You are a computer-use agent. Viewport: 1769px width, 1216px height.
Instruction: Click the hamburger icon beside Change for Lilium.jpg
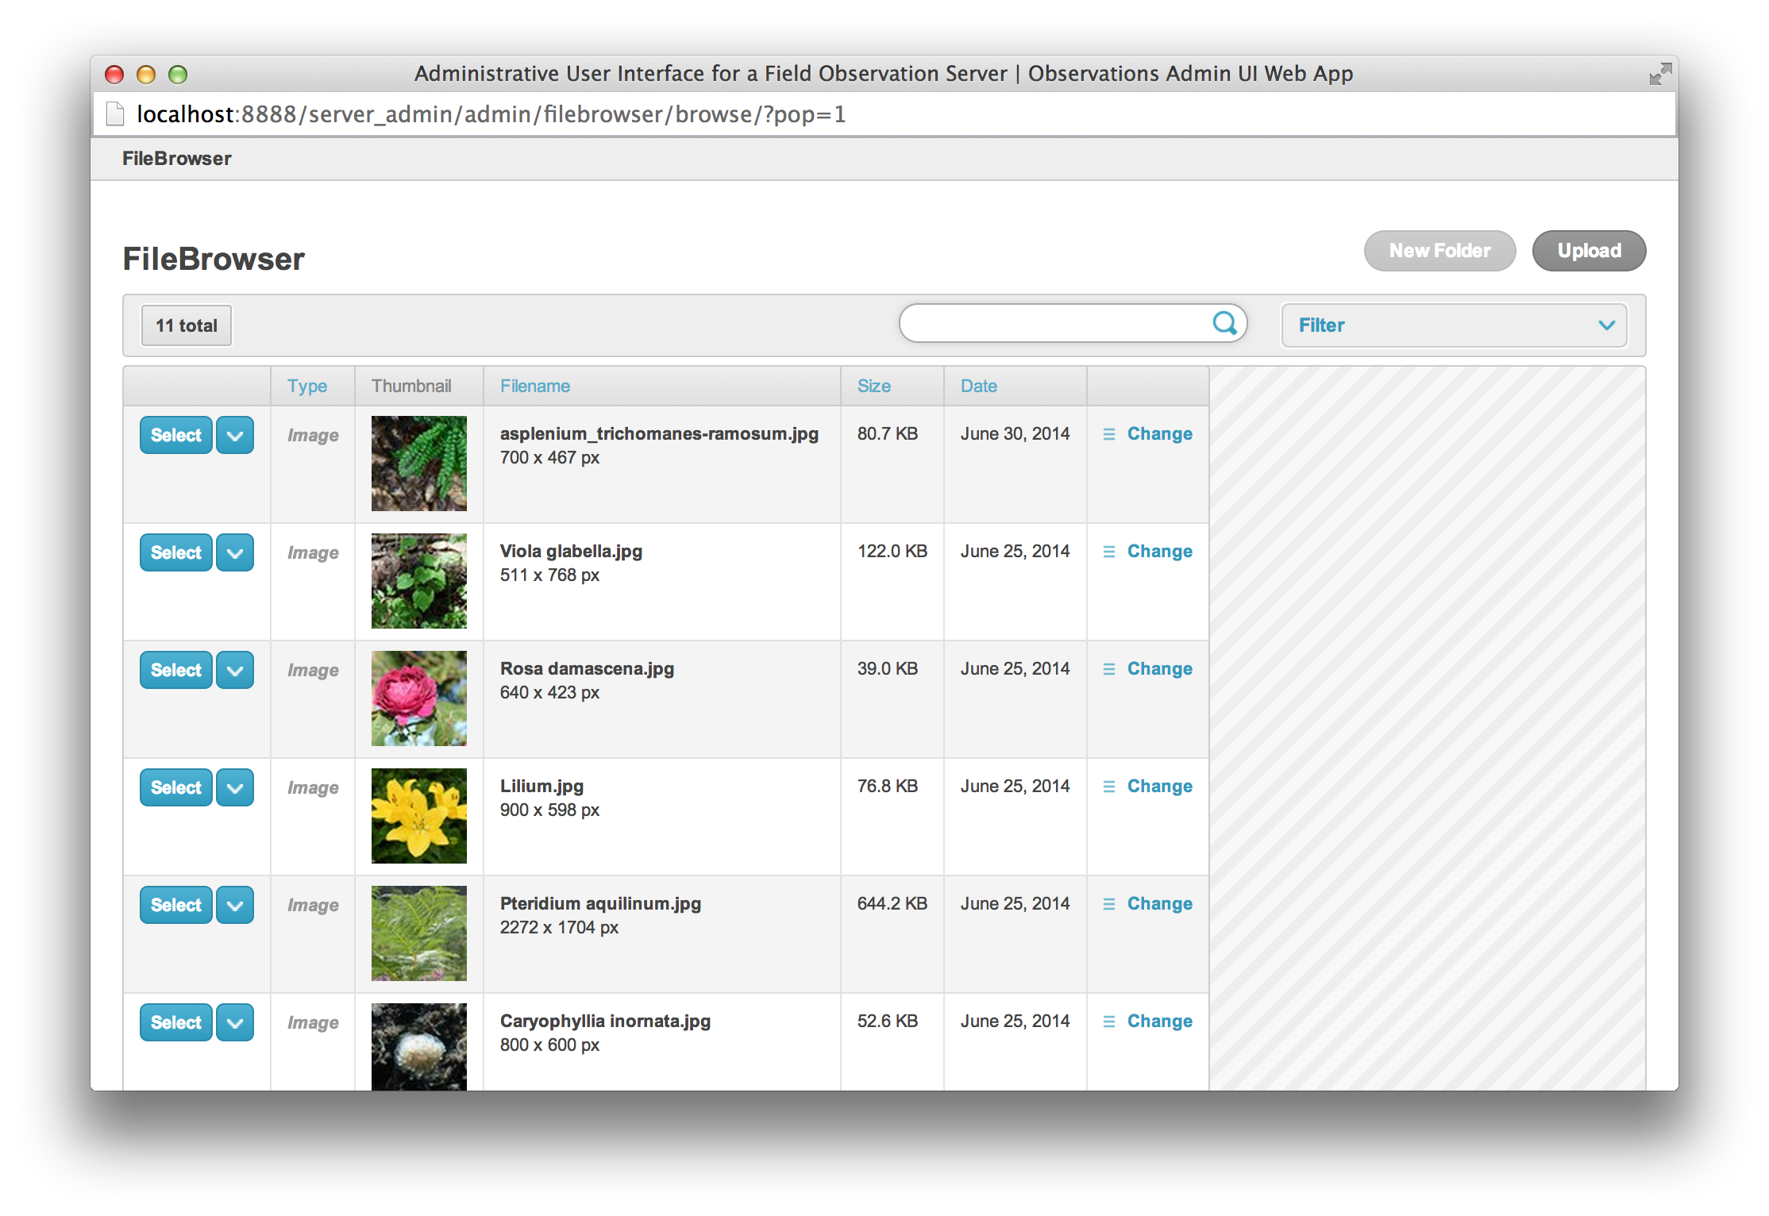point(1108,786)
